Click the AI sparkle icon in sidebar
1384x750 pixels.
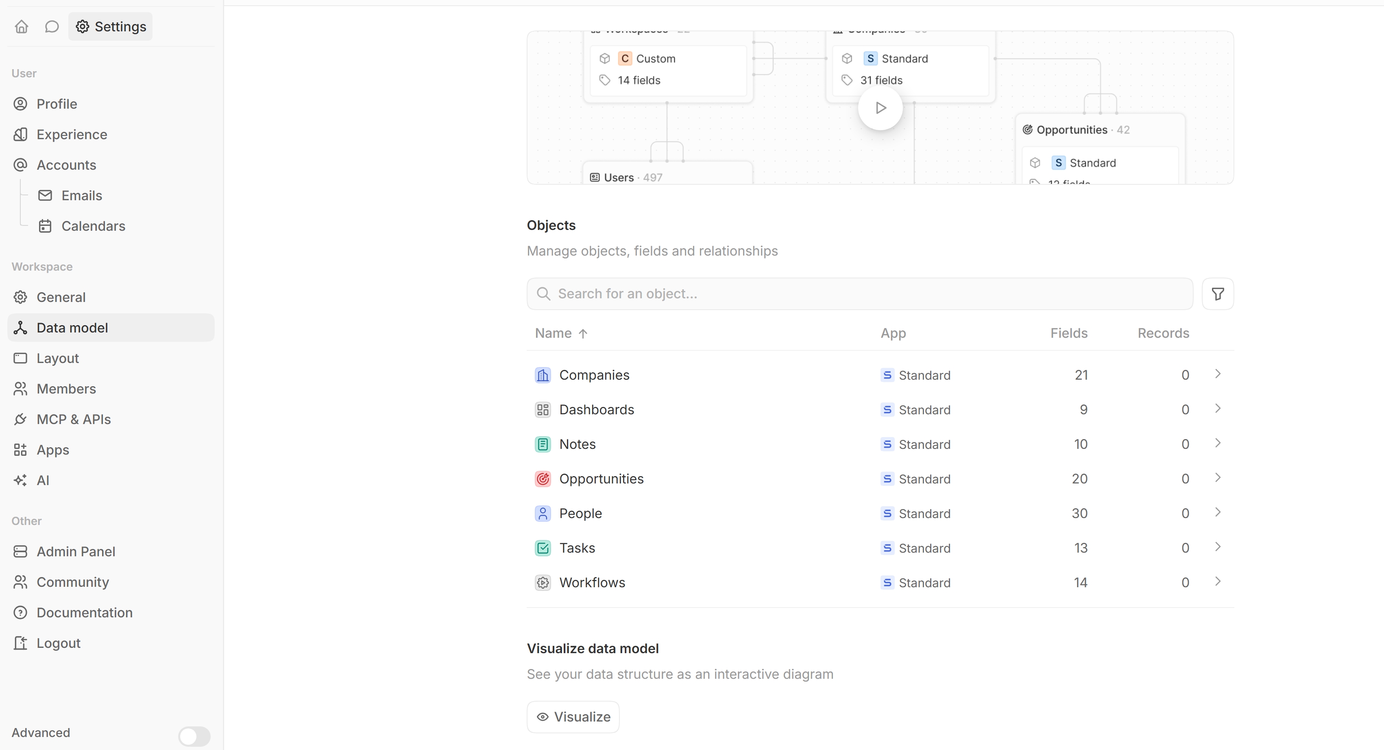coord(20,480)
